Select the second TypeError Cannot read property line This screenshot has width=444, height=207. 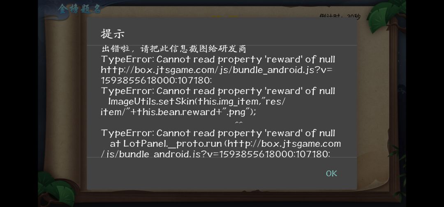[218, 91]
